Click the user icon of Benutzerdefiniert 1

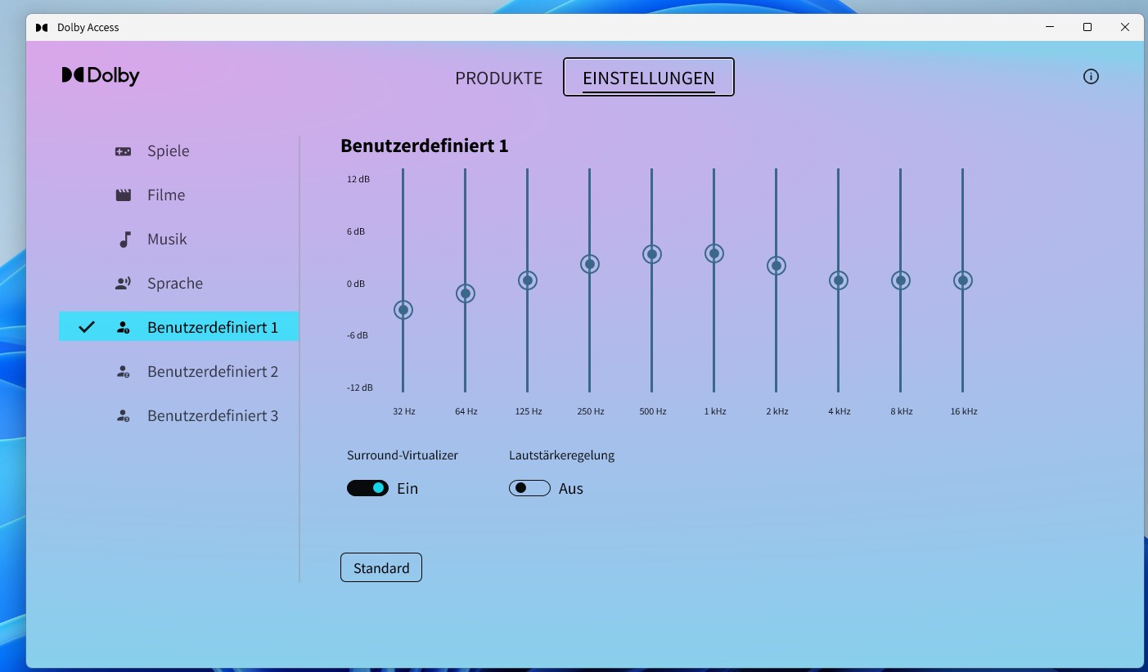coord(123,328)
